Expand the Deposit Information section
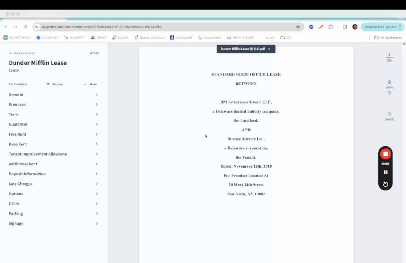Viewport: 406px width, 263px height. coord(53,174)
